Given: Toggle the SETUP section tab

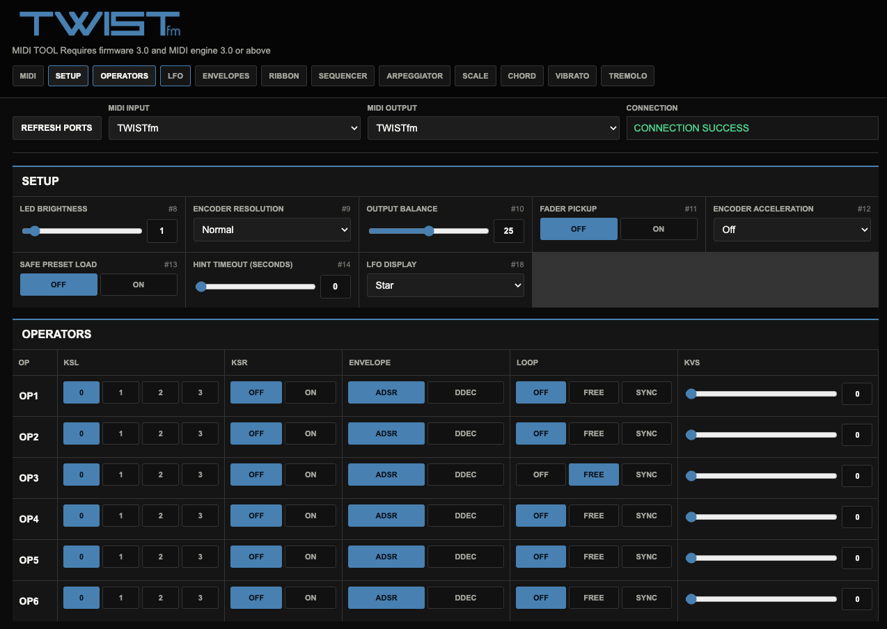Looking at the screenshot, I should pyautogui.click(x=68, y=76).
